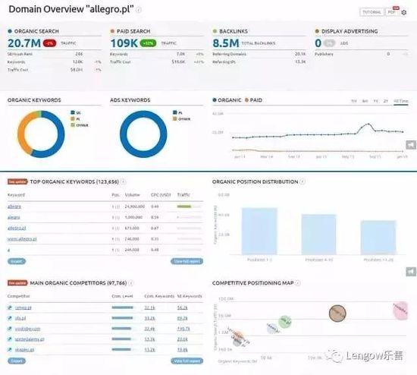Click the blue PL legend swatch under Ads Keywords

(x=175, y=112)
